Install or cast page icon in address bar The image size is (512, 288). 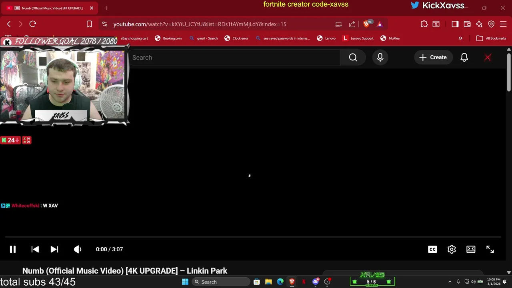[x=339, y=24]
